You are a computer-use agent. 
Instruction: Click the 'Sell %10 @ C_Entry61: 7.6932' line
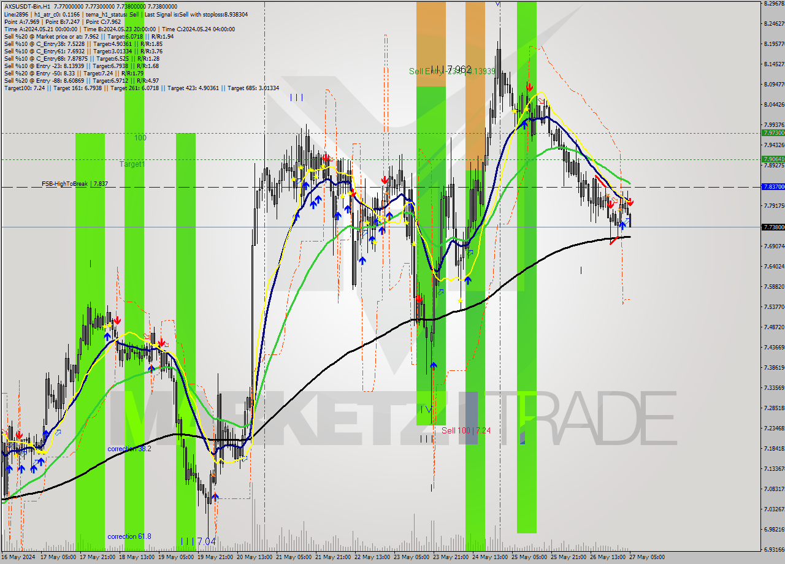click(83, 53)
